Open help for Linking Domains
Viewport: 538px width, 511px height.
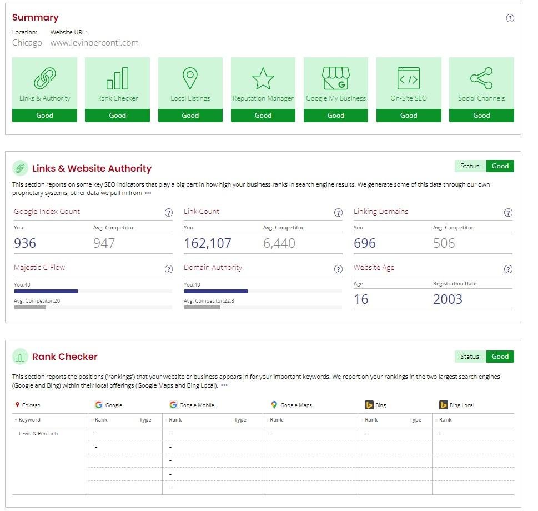click(x=508, y=212)
